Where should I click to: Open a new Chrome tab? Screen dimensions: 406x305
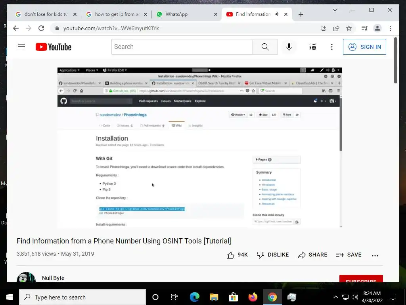[301, 15]
